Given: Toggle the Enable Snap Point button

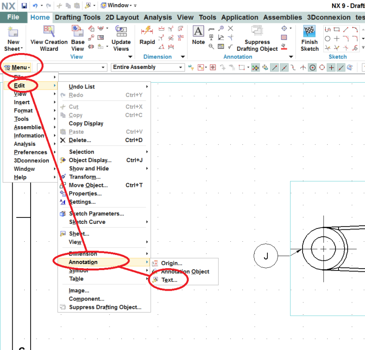Looking at the screenshot, I should pos(255,68).
